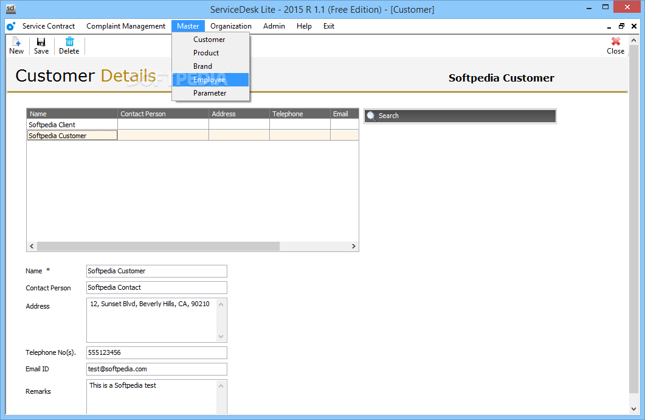Choose Parameter from the Master menu
Image resolution: width=645 pixels, height=420 pixels.
210,93
